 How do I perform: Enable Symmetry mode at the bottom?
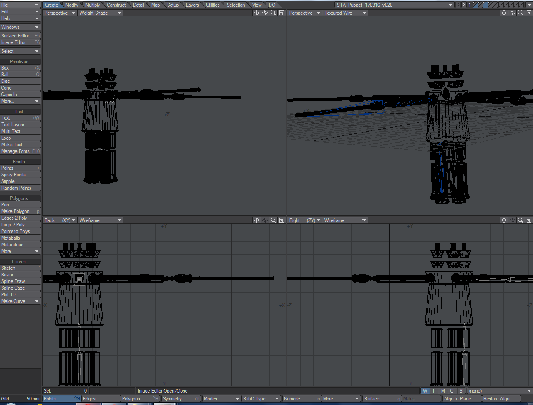[x=181, y=398]
